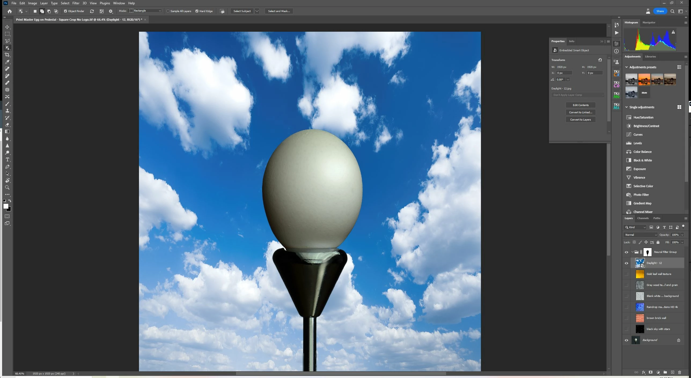Hide the Daylight - 12 layer
The height and width of the screenshot is (378, 691).
click(x=626, y=263)
